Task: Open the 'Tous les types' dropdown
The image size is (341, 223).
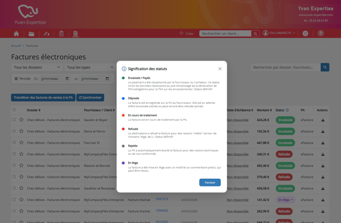Action: tap(90, 67)
